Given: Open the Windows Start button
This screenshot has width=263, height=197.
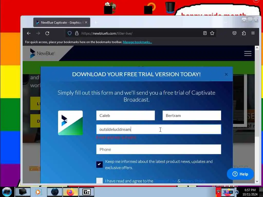Looking at the screenshot, I should [7, 192].
